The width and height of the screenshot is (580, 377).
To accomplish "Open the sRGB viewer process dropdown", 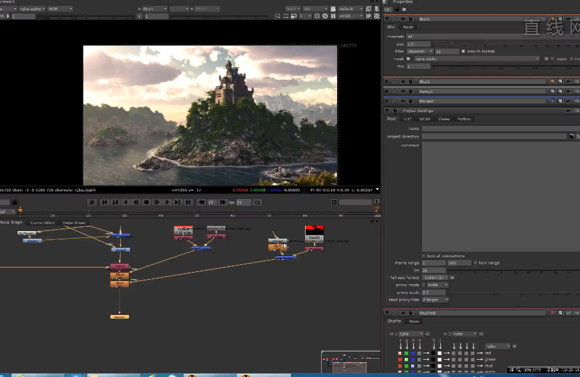I will pos(351,16).
